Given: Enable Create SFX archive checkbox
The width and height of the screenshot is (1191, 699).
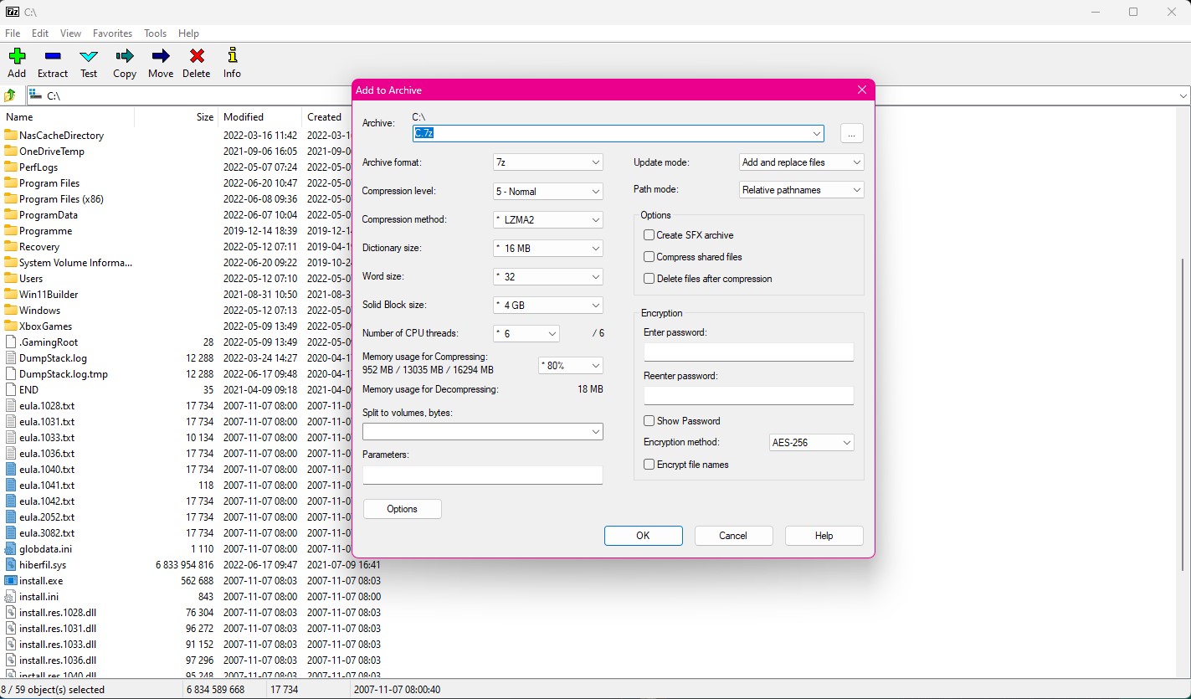Looking at the screenshot, I should [x=649, y=235].
